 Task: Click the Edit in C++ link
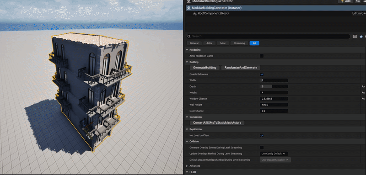click(x=359, y=14)
